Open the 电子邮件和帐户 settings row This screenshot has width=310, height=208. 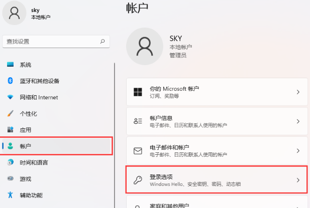click(216, 150)
